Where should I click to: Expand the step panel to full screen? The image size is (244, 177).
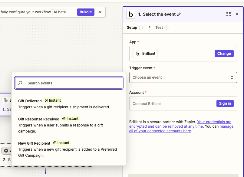[x=229, y=14]
